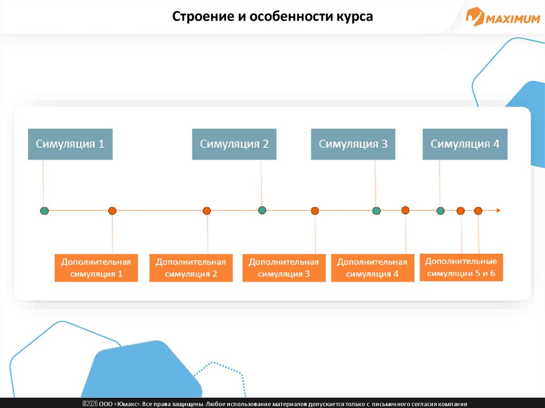This screenshot has width=545, height=408.
Task: Click the Дополнительная симуляция 1 box
Action: point(96,268)
